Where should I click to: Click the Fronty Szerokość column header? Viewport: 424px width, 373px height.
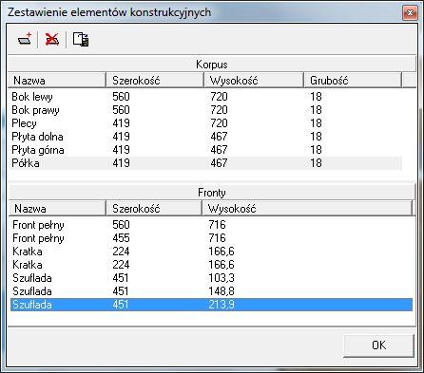[x=154, y=209]
